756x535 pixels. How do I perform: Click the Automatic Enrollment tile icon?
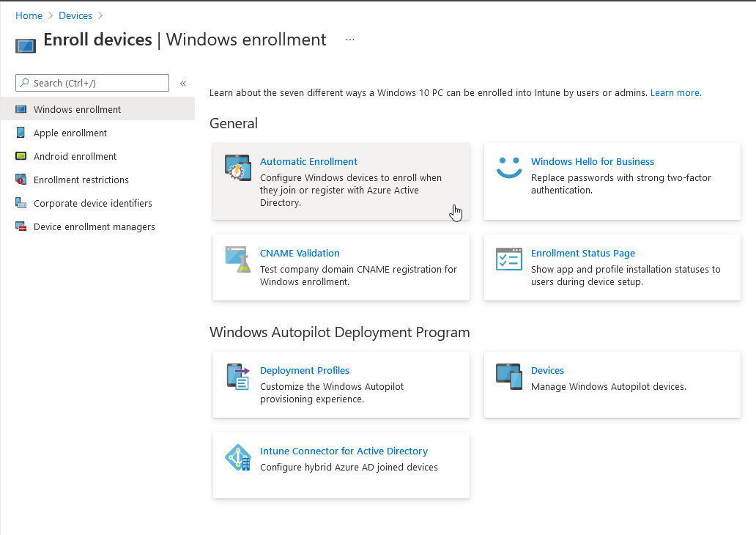[238, 168]
